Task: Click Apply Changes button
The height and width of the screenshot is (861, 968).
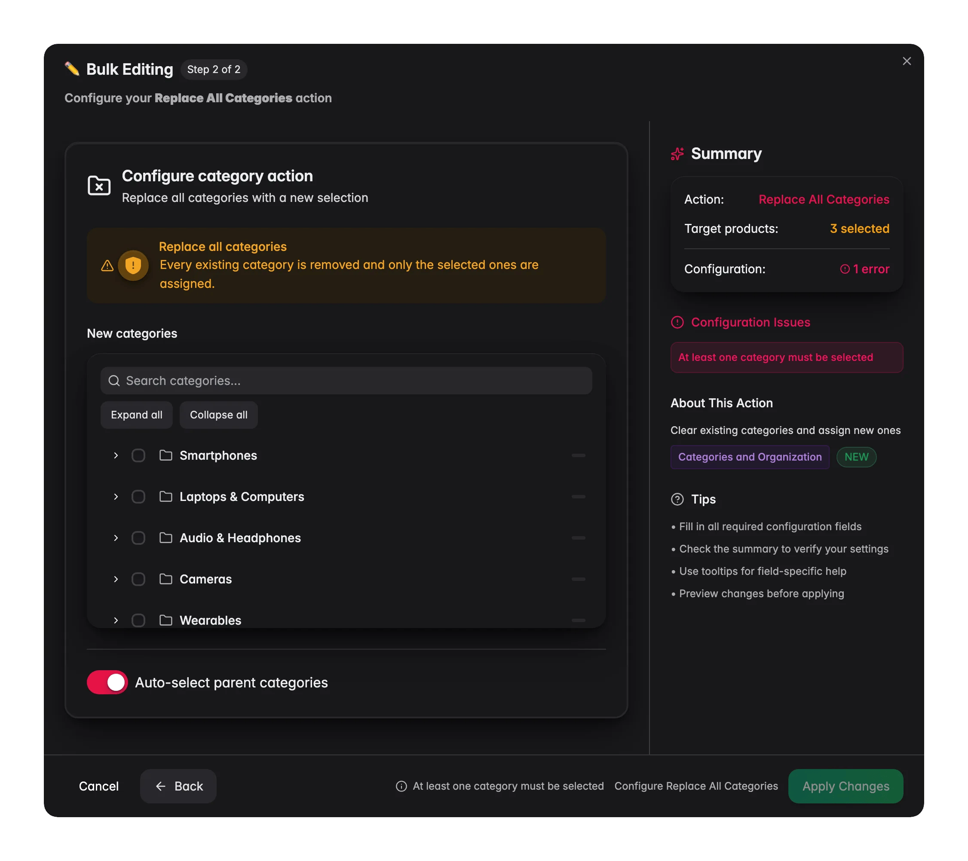Action: (846, 786)
